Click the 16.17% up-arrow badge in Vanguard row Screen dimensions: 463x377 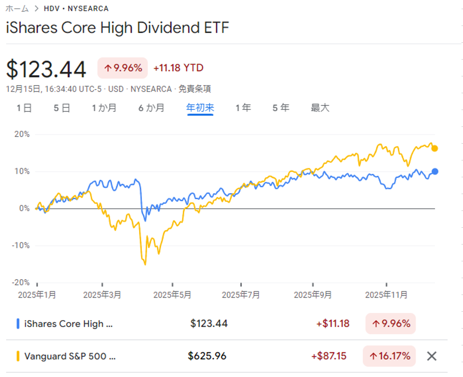[389, 356]
